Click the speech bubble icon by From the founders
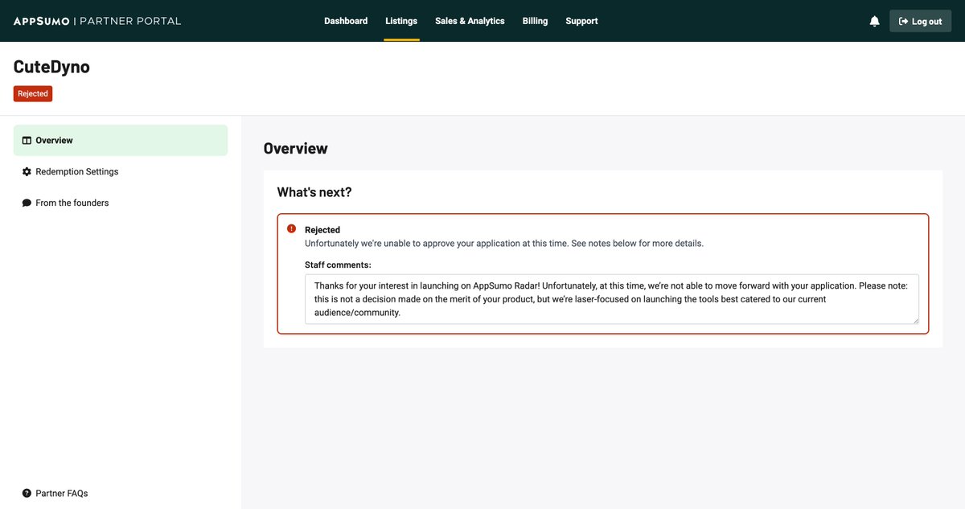Screen dimensions: 965x509 27,203
